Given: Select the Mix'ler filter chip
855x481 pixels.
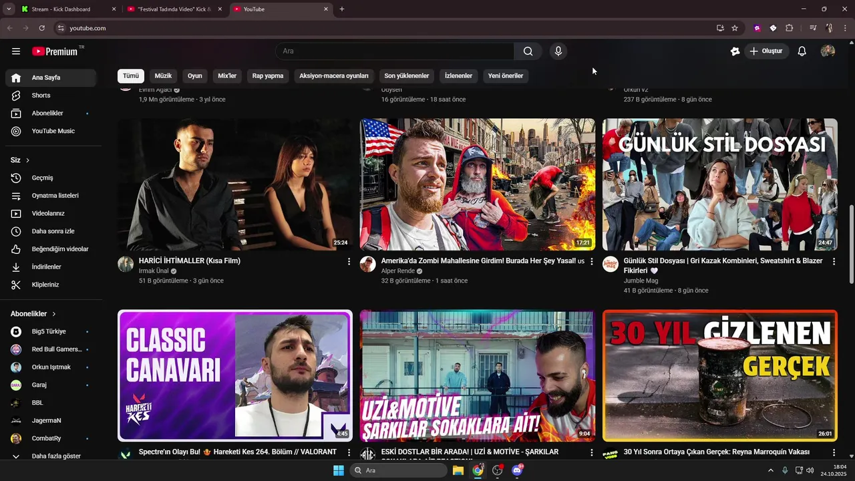Looking at the screenshot, I should pos(227,76).
